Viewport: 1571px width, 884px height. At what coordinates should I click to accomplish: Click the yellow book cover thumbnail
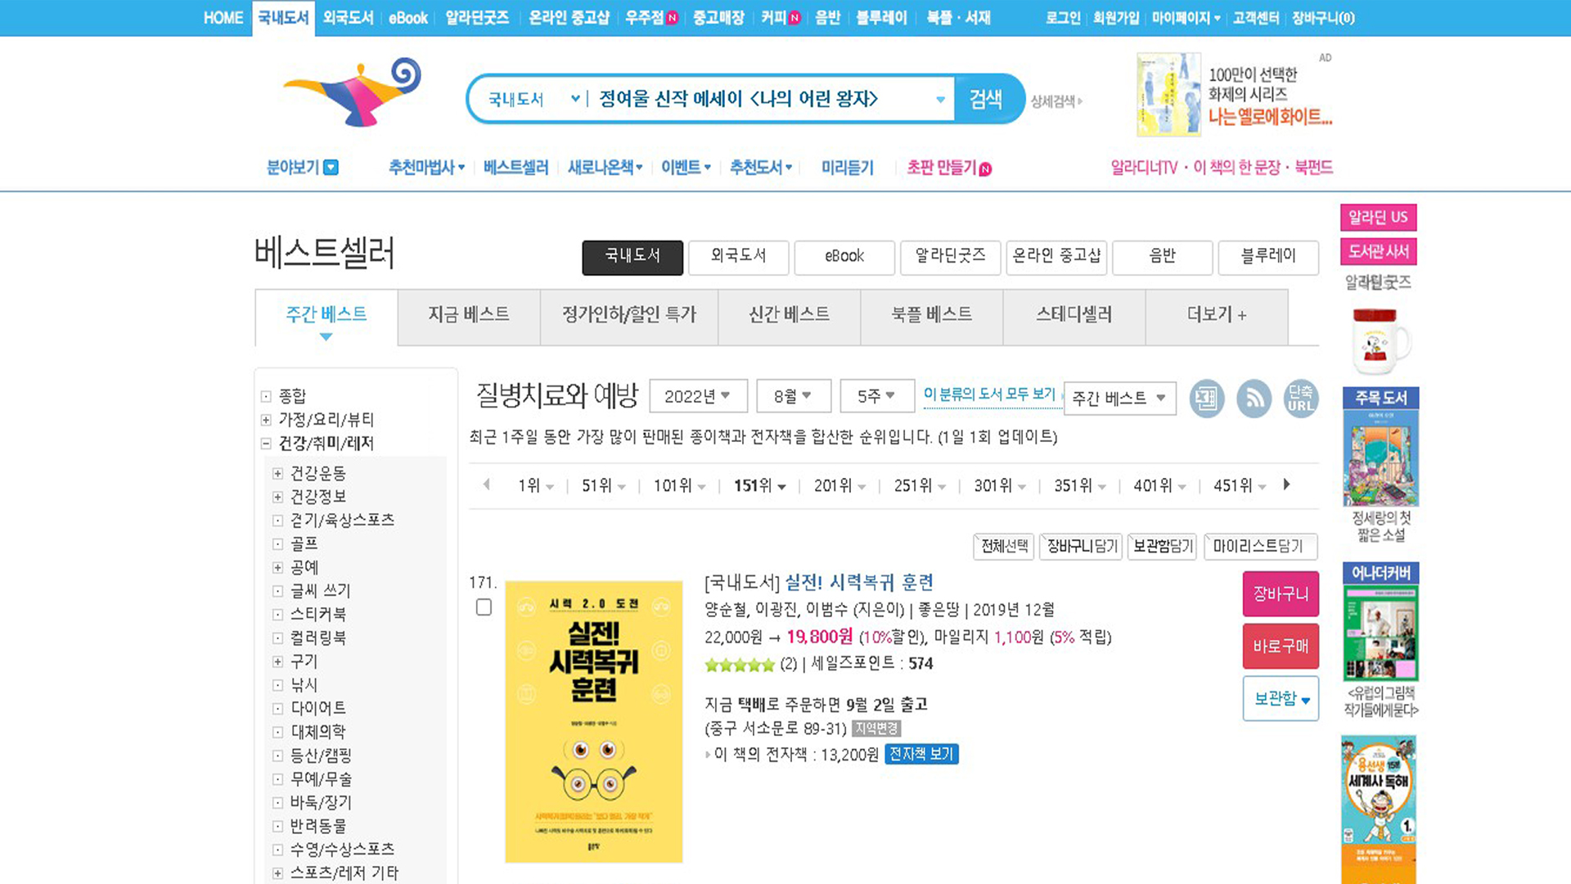tap(593, 721)
